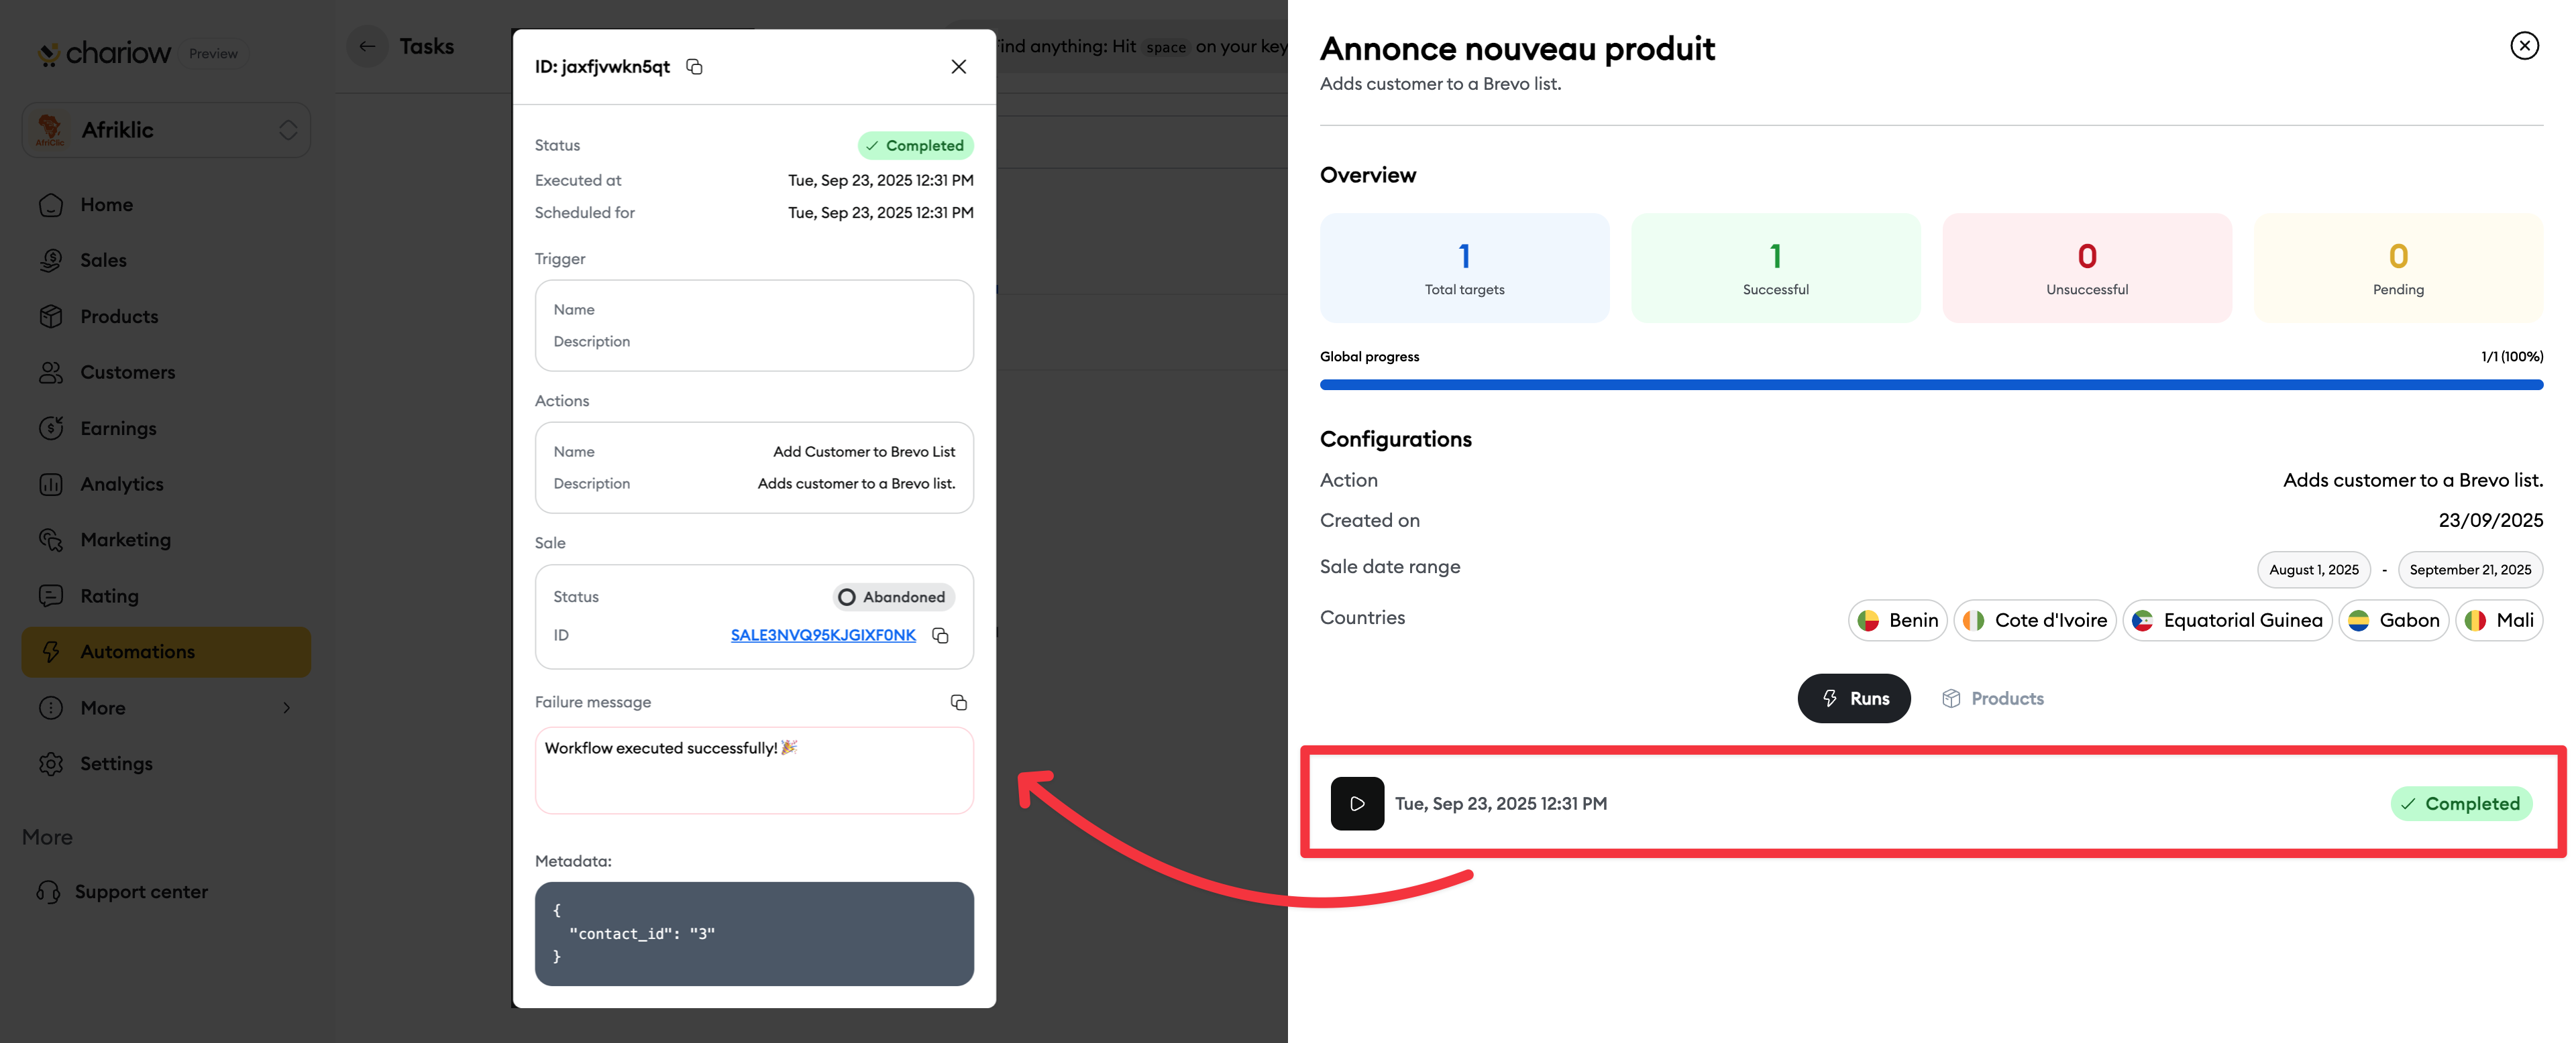The height and width of the screenshot is (1043, 2576).
Task: Select Automations in the sidebar
Action: (x=166, y=652)
